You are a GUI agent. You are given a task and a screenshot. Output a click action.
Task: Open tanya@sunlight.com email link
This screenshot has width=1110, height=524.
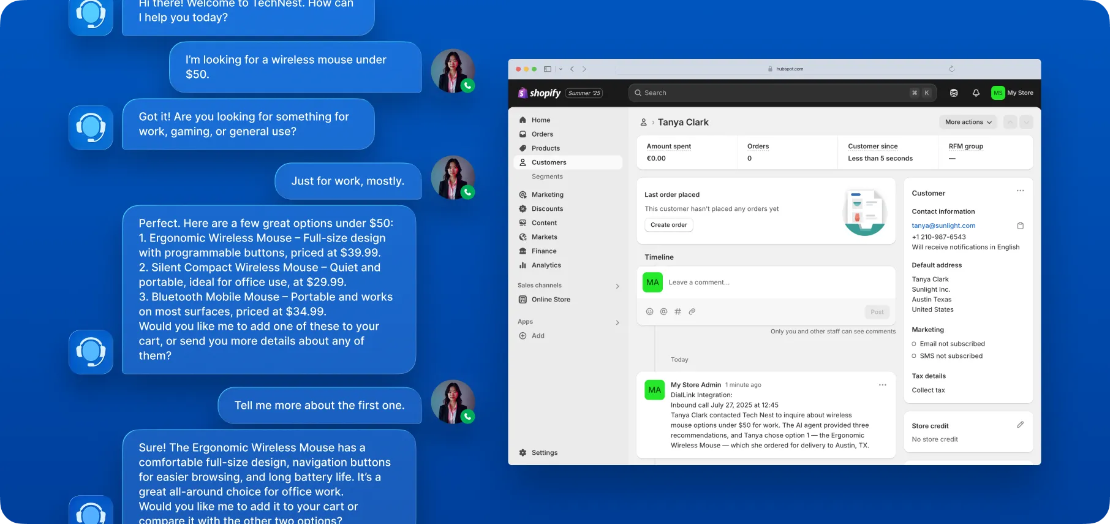(x=943, y=226)
